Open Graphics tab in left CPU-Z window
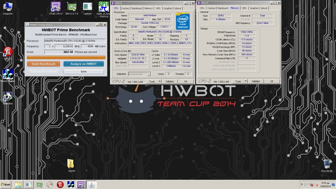Image resolution: width=336 pixels, height=189 pixels. [x=168, y=8]
